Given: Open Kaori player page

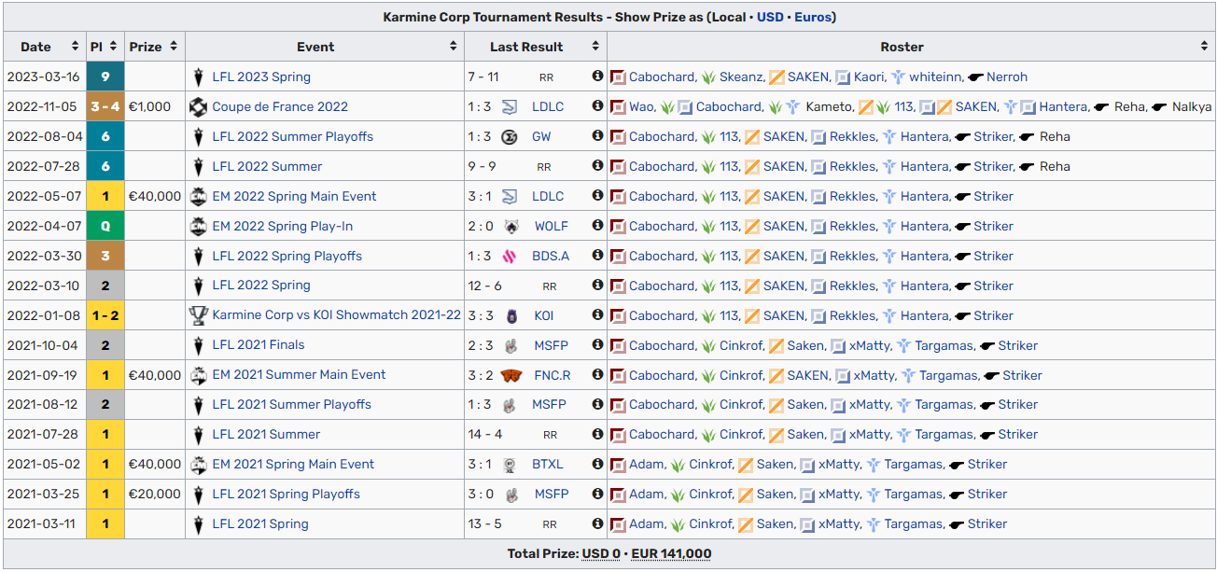Looking at the screenshot, I should pos(869,77).
